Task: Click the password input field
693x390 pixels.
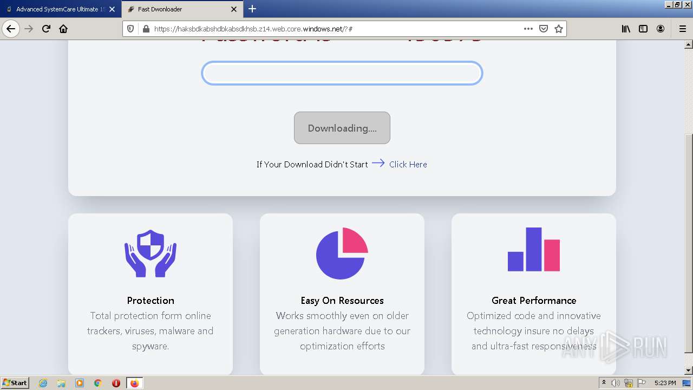Action: pyautogui.click(x=342, y=73)
